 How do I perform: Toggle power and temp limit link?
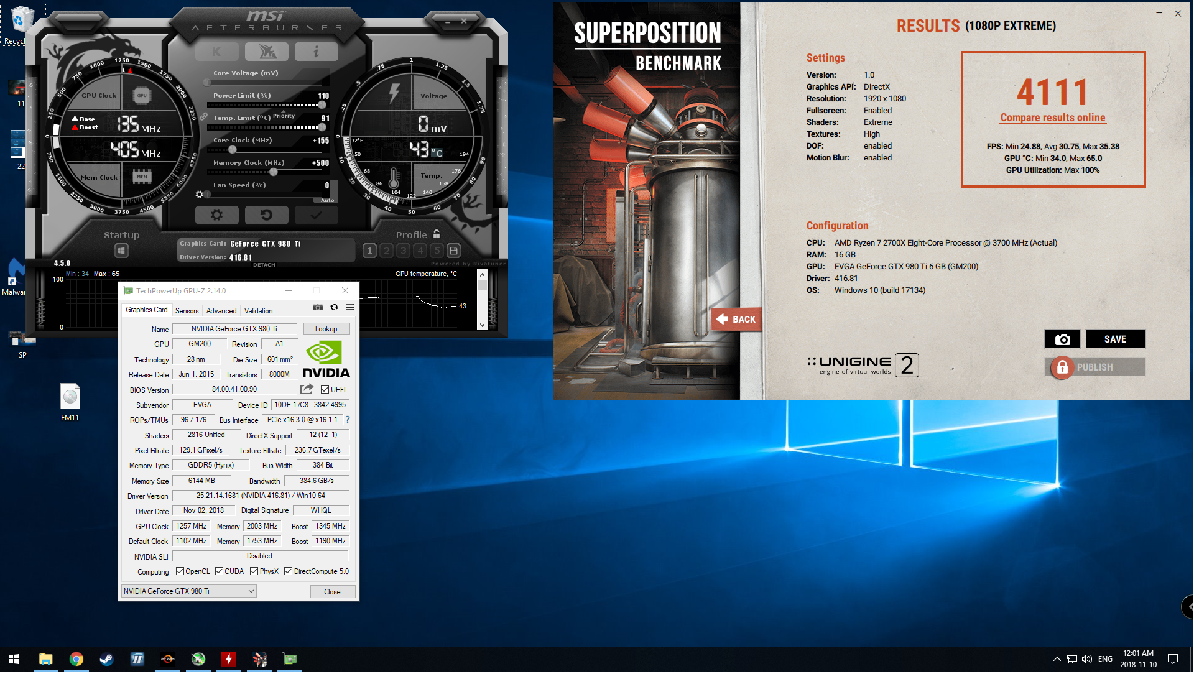(203, 117)
